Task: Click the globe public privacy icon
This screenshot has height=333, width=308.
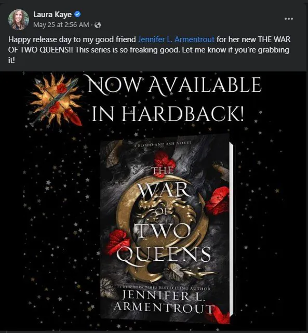Action: click(x=98, y=25)
